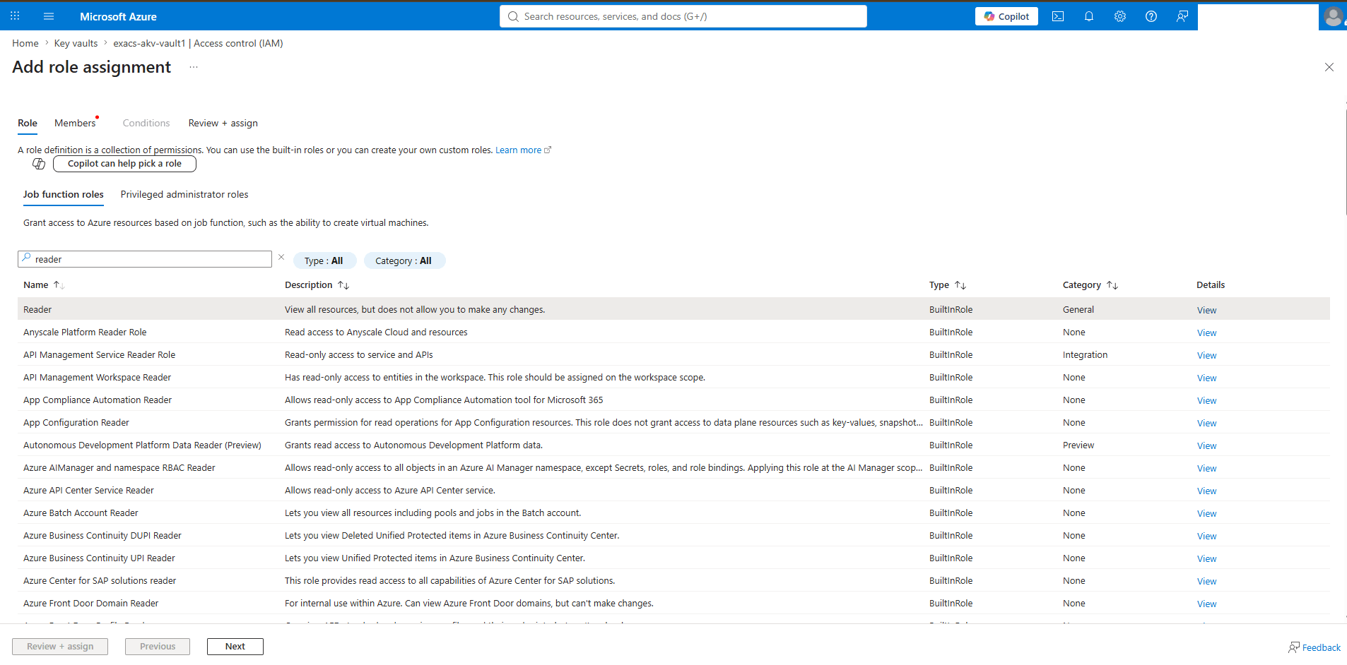1347x665 pixels.
Task: Open the Category: All filter
Action: (x=404, y=260)
